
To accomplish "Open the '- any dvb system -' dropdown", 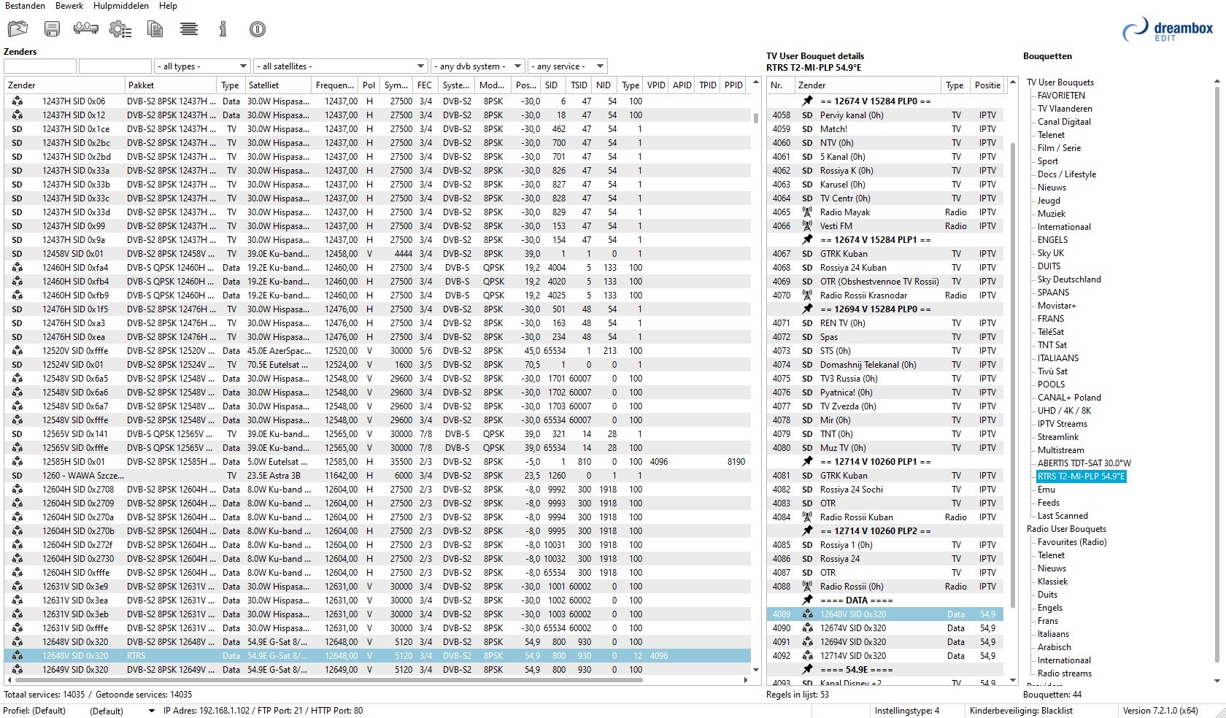I will pyautogui.click(x=477, y=66).
